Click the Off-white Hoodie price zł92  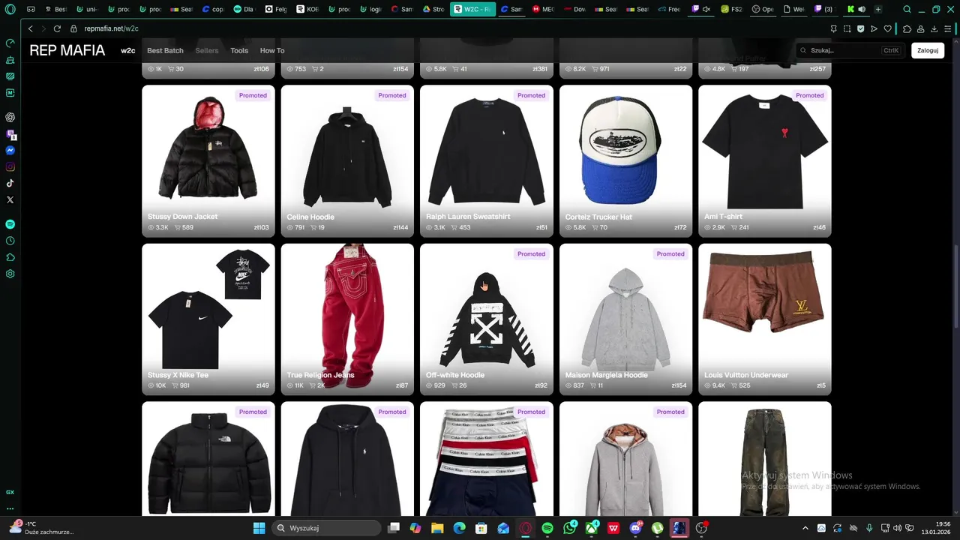click(x=541, y=385)
